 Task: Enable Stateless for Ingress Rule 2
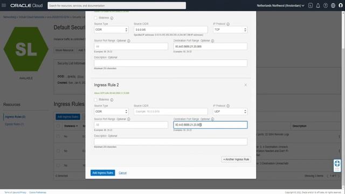point(95,100)
